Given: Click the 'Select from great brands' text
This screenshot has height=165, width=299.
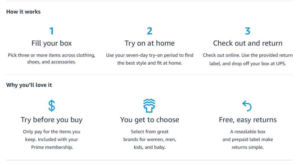Looking at the screenshot, I should tap(150, 140).
